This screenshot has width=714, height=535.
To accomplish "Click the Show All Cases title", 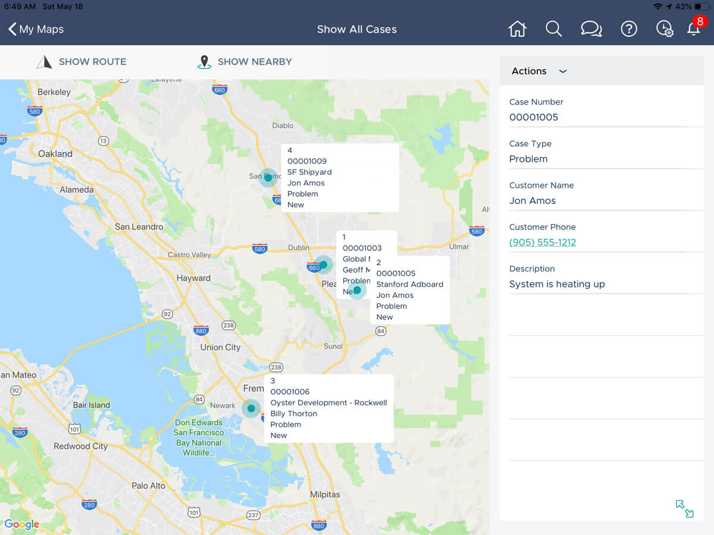I will click(356, 29).
